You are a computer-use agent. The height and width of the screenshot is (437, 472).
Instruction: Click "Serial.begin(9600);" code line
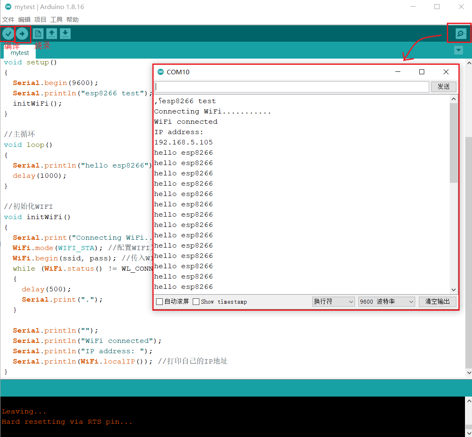coord(55,83)
